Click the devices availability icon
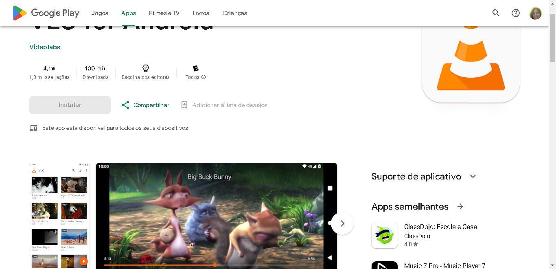 (x=33, y=128)
